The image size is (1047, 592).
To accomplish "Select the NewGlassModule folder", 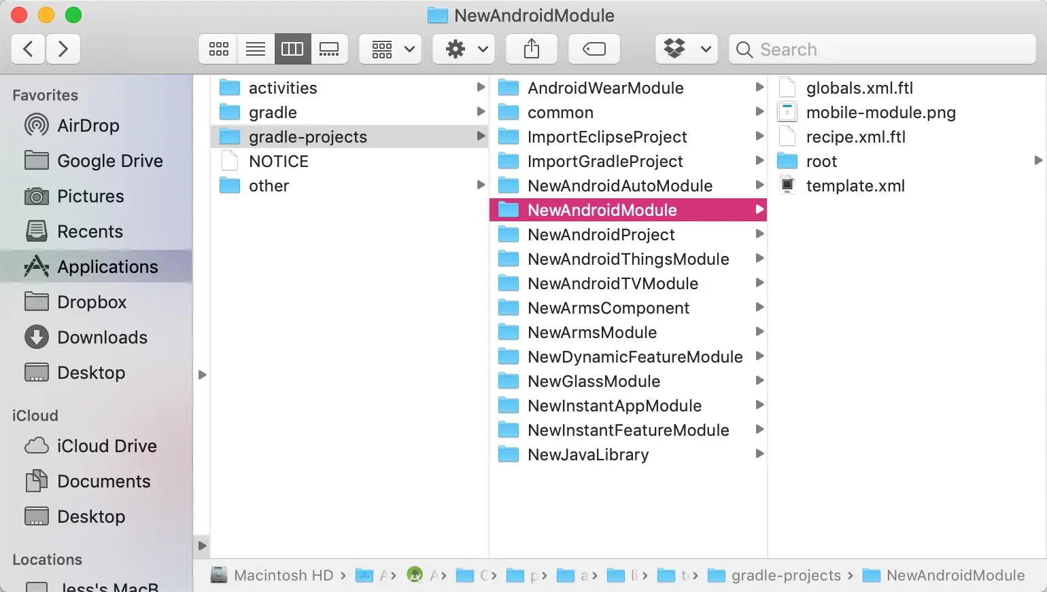I will (x=628, y=381).
